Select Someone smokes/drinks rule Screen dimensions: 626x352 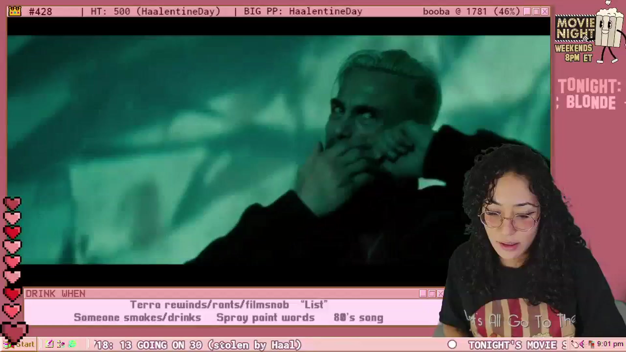click(x=137, y=317)
